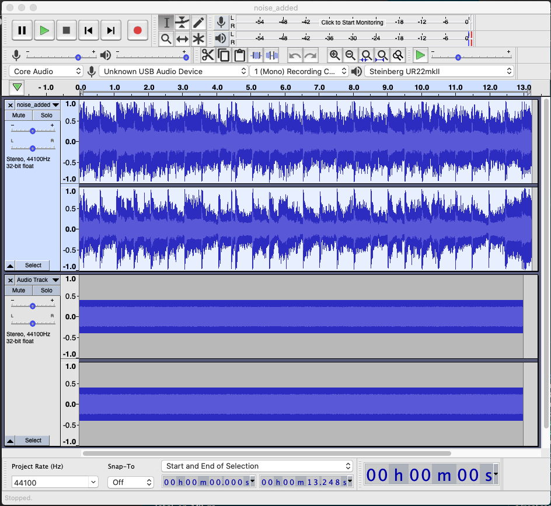Solo the noise_added track
The image size is (551, 506).
pyautogui.click(x=47, y=115)
